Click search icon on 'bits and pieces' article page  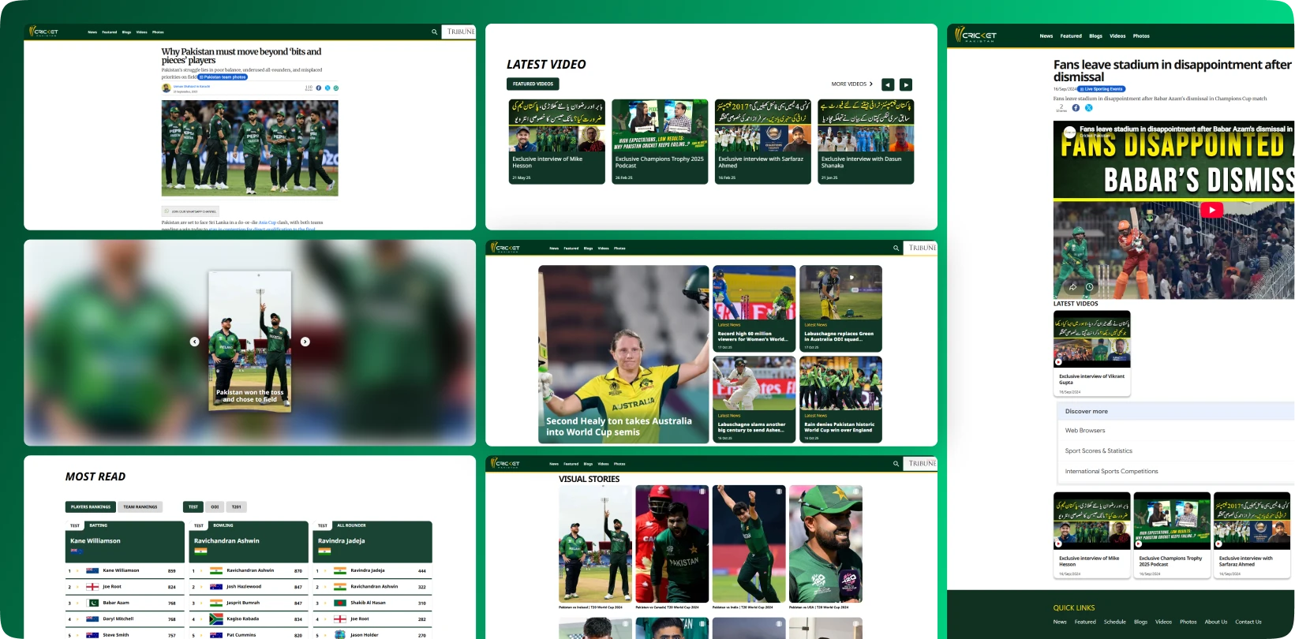434,32
